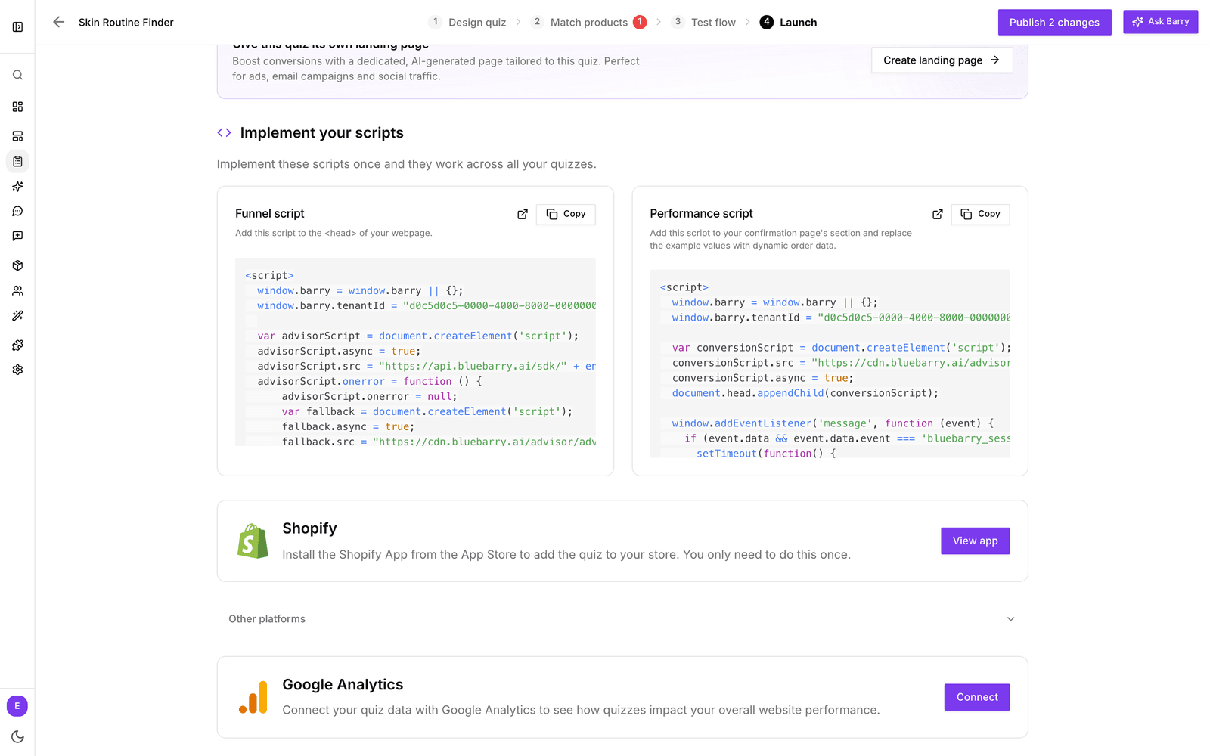
Task: Open the chat bubble sidebar icon
Action: point(17,211)
